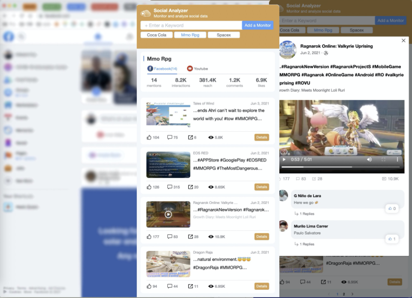Click center panel Dragon Raja share icon

coord(191,286)
